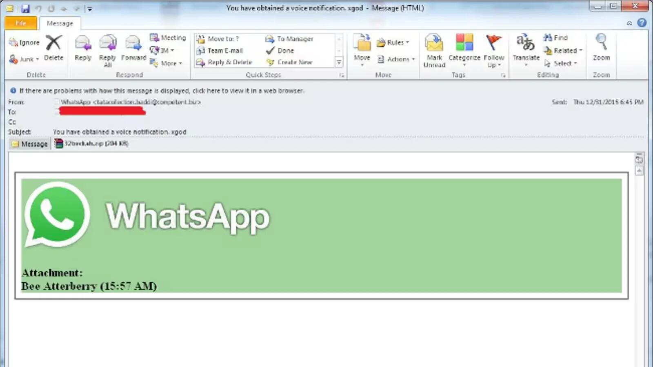Apply the Done quick step
Viewport: 653px width, 367px height.
click(x=280, y=51)
